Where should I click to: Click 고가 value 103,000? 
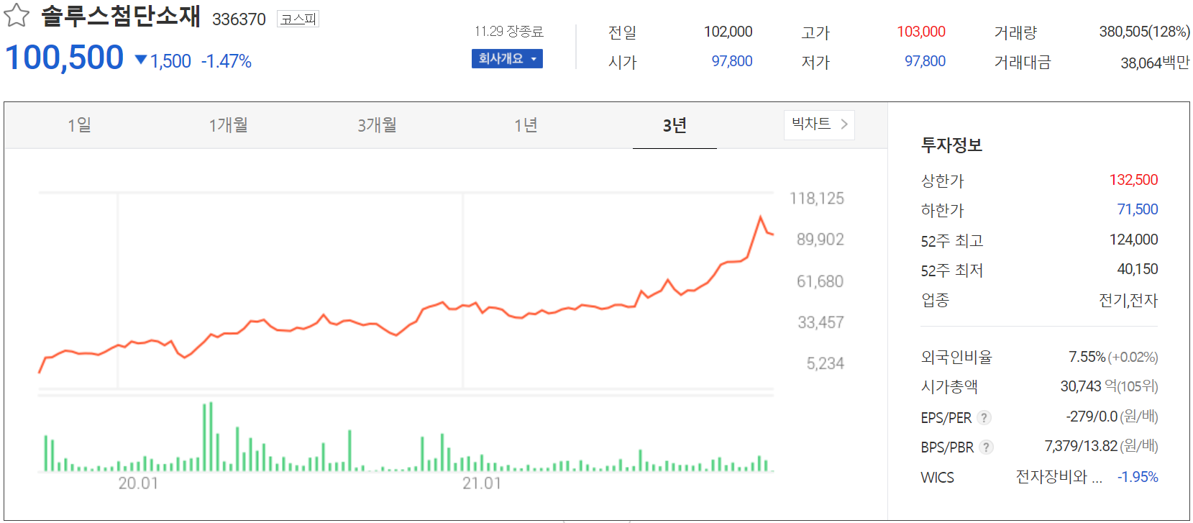click(x=921, y=32)
